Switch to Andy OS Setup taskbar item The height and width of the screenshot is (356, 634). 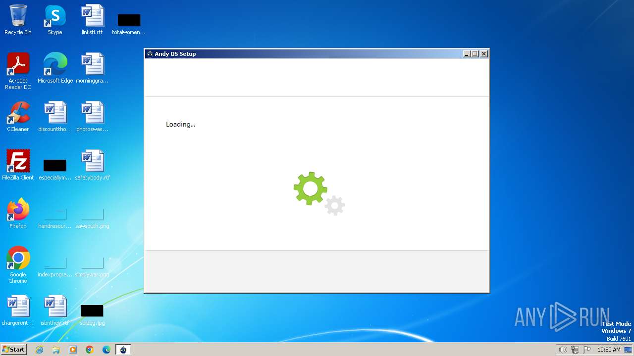[123, 350]
